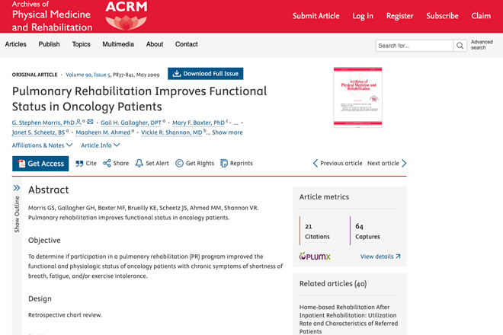
Task: Click the Share icon
Action: [x=107, y=163]
